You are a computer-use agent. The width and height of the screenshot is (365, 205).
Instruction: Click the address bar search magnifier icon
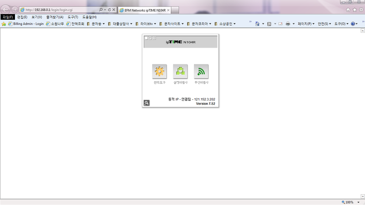click(100, 10)
